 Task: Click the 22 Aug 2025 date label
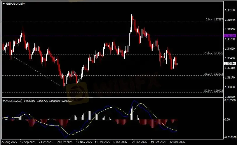click(9, 142)
